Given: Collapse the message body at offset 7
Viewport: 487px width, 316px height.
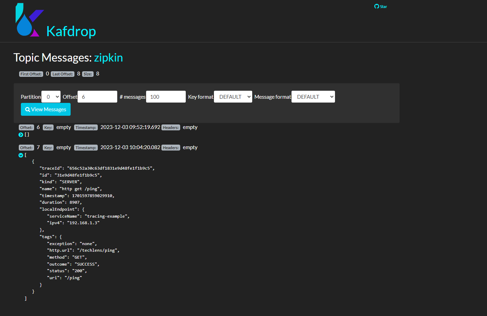Looking at the screenshot, I should (21, 155).
